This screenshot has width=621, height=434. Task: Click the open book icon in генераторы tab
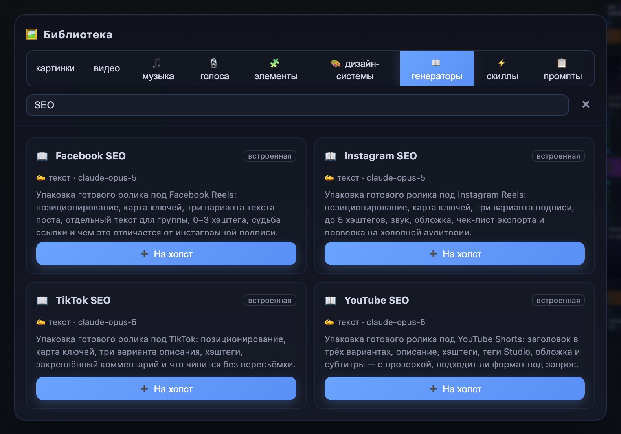pyautogui.click(x=436, y=63)
